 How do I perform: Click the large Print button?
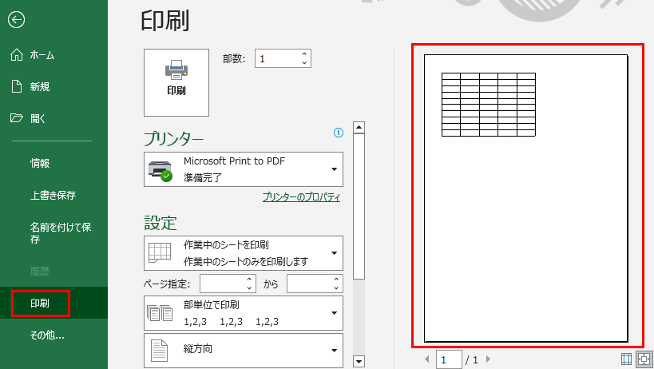176,82
